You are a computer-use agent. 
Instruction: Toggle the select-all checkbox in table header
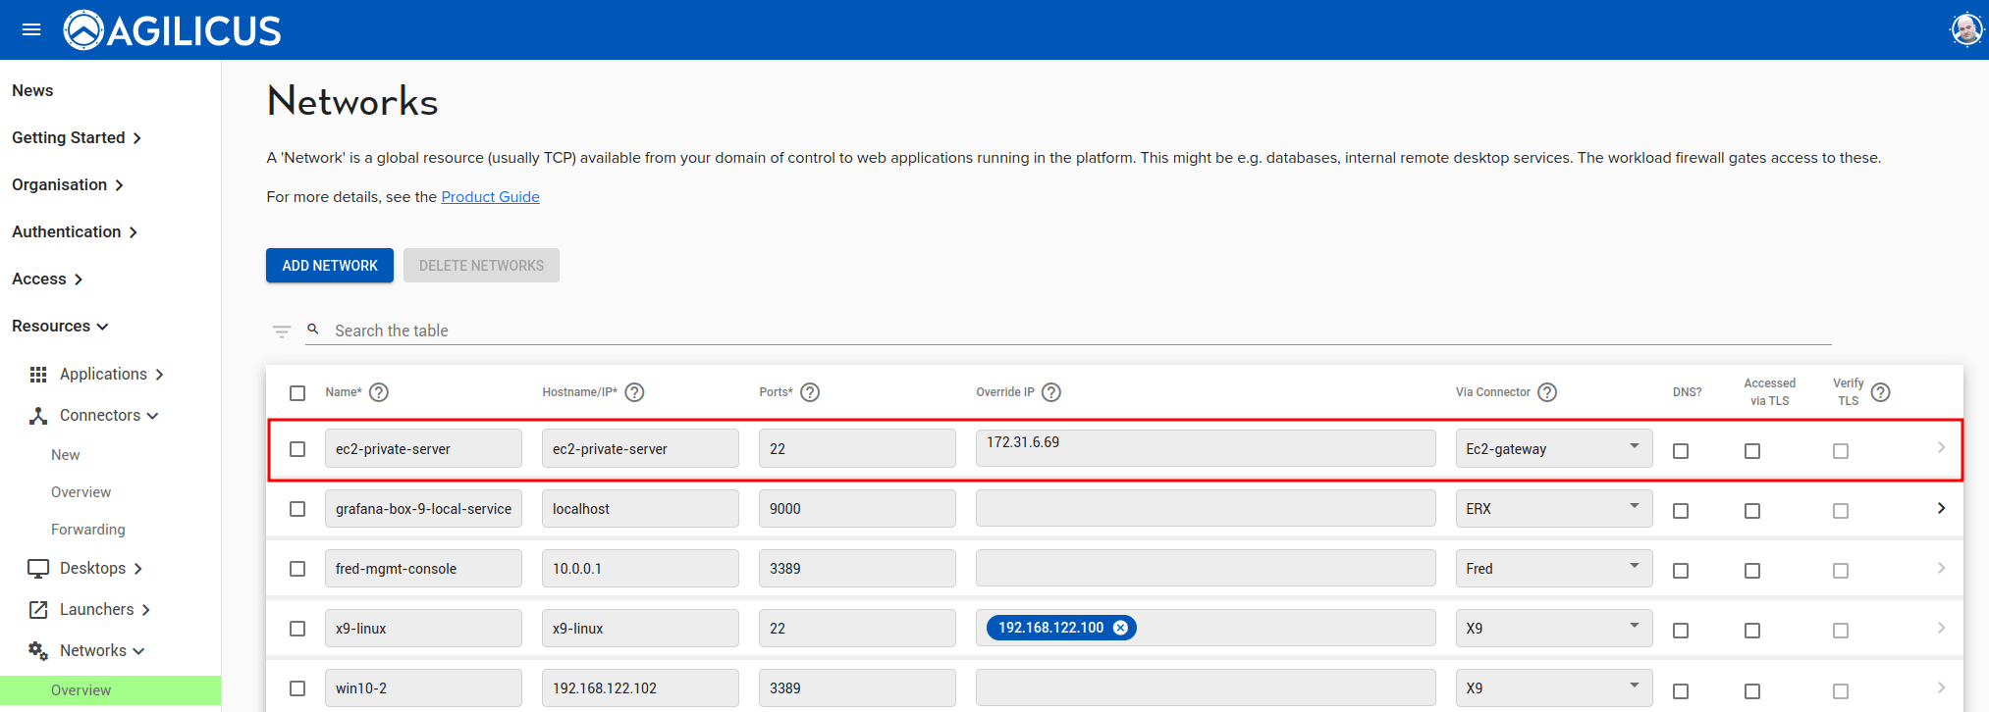(297, 393)
